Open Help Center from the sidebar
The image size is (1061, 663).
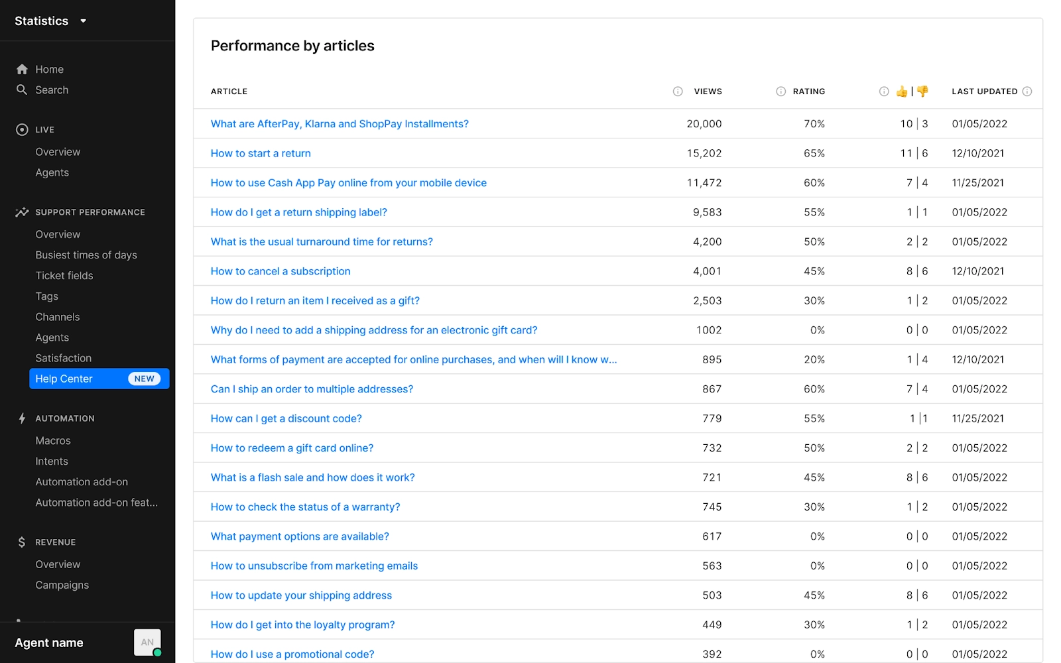click(63, 379)
